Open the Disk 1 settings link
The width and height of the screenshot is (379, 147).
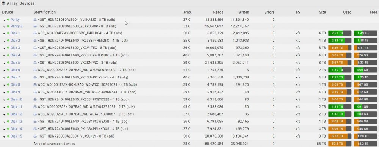[15, 33]
